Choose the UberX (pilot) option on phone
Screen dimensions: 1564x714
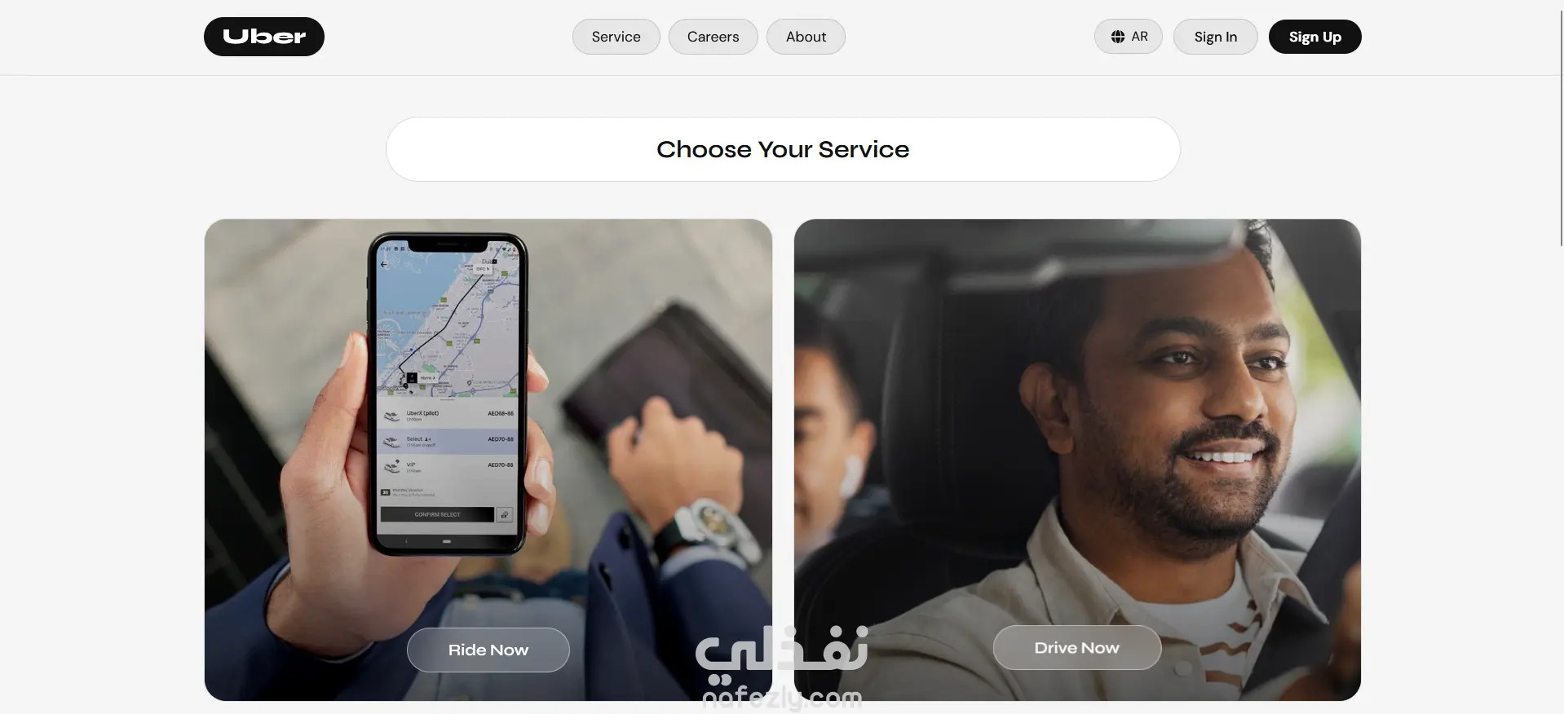448,416
